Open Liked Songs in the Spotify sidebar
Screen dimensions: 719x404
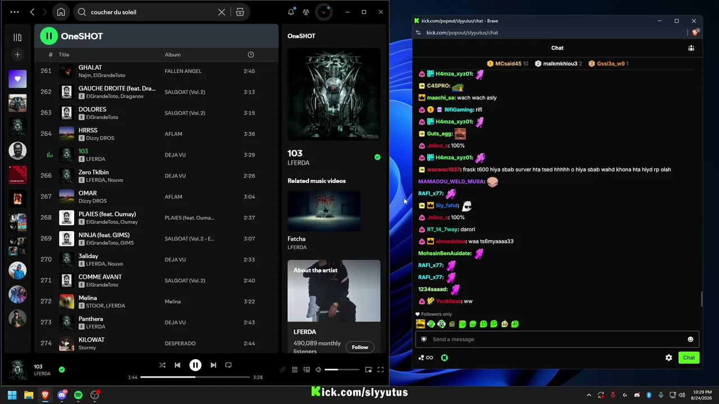17,79
